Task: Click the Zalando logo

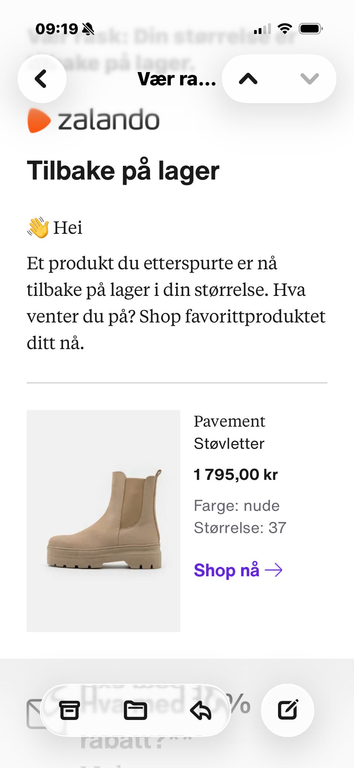Action: 94,120
